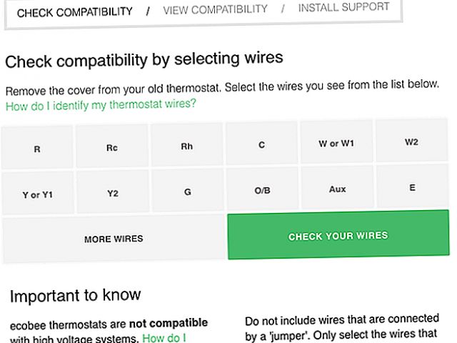This screenshot has width=457, height=343.
Task: Toggle the W or W1 wire
Action: tap(336, 143)
